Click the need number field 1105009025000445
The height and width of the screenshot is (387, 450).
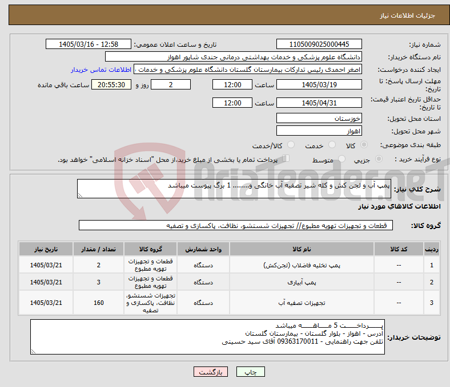pyautogui.click(x=319, y=44)
